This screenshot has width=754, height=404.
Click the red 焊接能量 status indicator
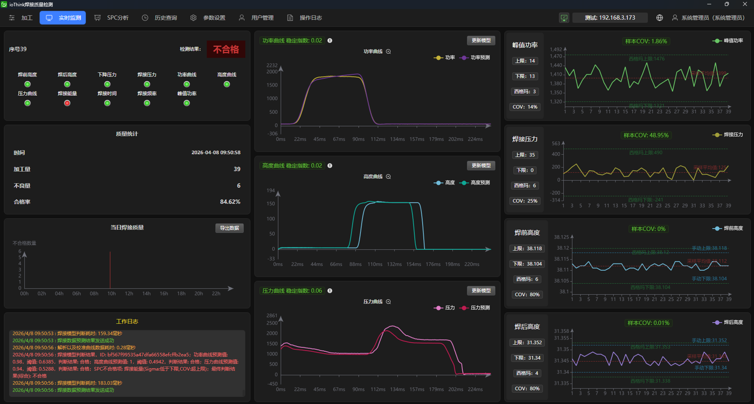pos(67,103)
